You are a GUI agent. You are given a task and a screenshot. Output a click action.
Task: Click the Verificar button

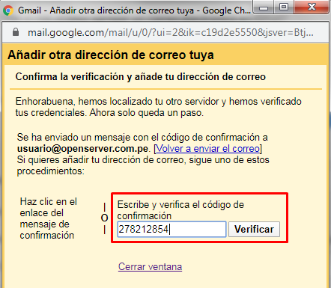click(x=254, y=229)
